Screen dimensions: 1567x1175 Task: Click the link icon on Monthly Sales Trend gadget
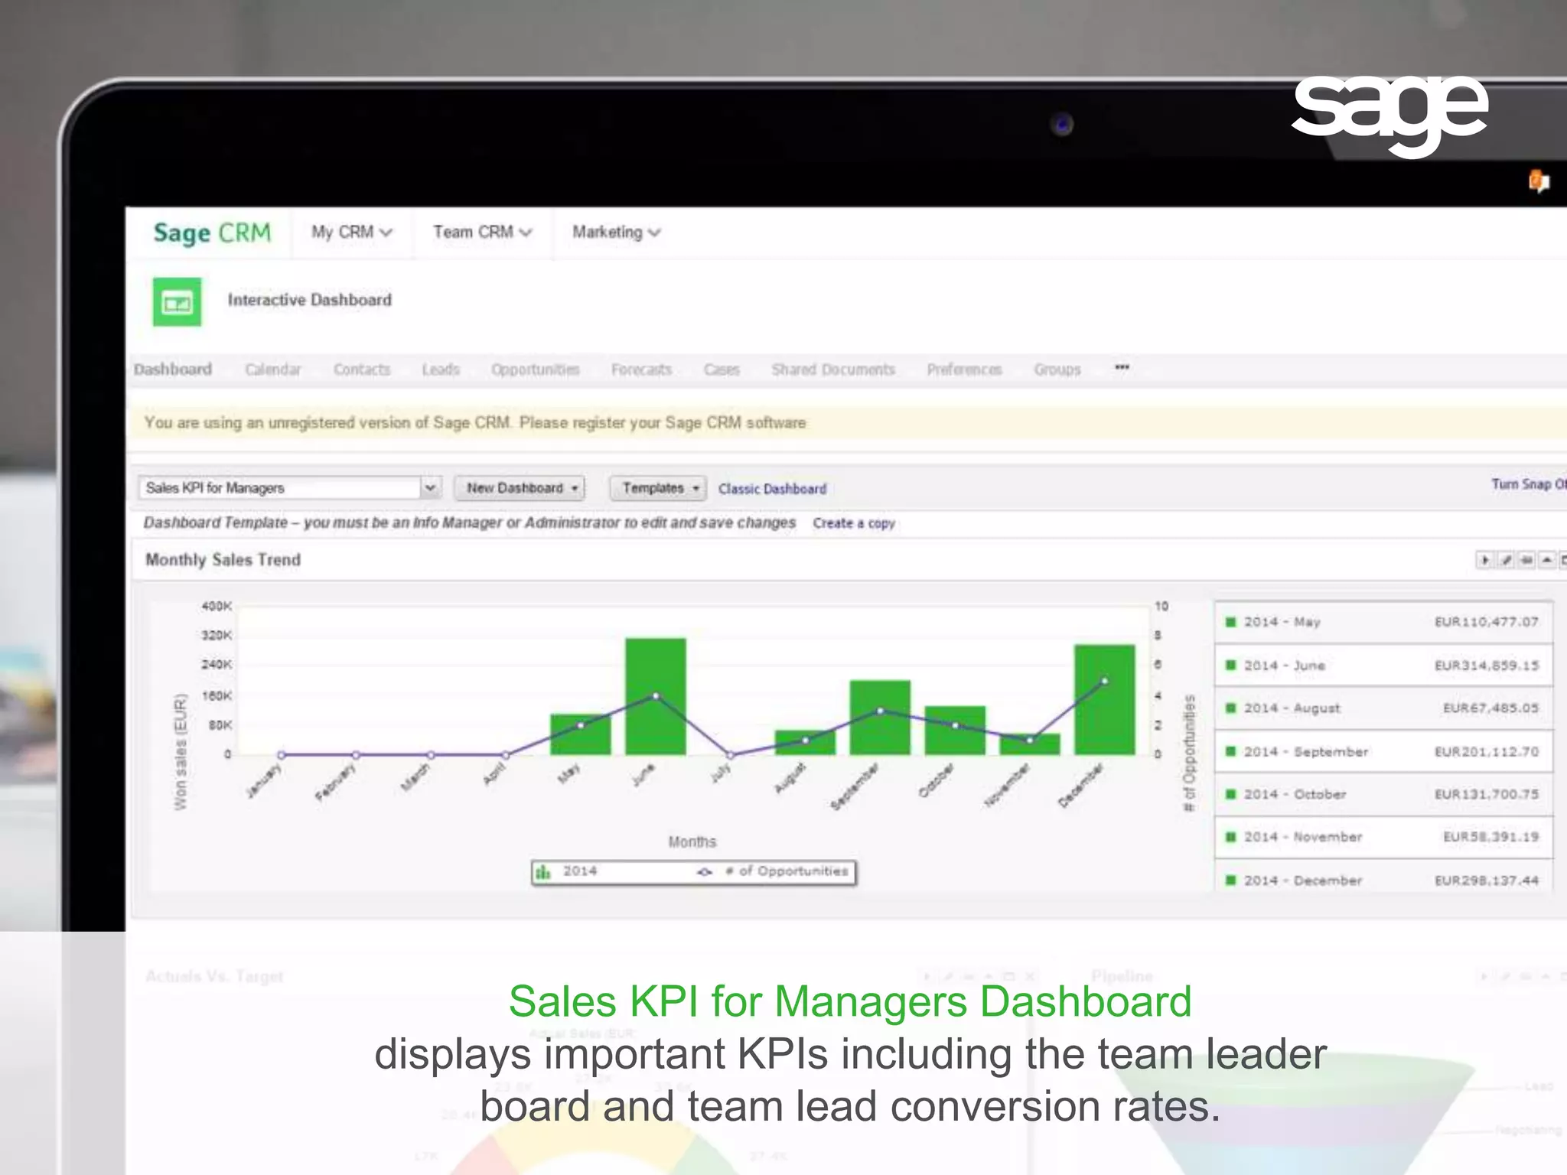point(1526,560)
